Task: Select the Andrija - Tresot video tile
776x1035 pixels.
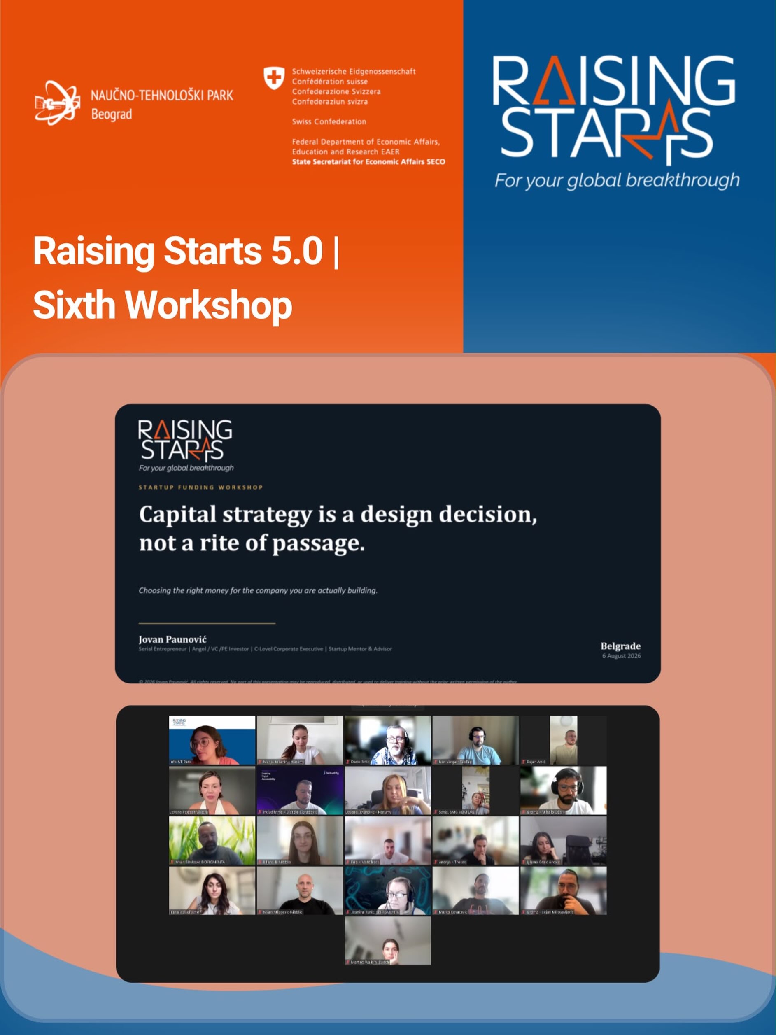Action: (x=475, y=840)
